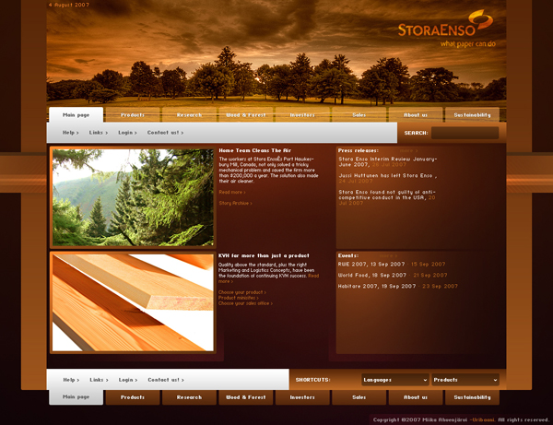Open the Story Archive link
This screenshot has height=425, width=553.
235,203
